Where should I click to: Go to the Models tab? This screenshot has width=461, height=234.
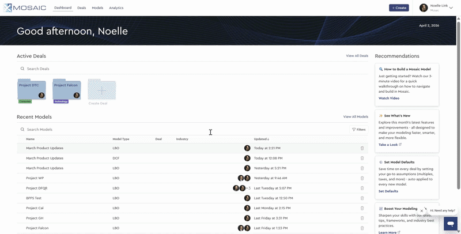(x=97, y=8)
